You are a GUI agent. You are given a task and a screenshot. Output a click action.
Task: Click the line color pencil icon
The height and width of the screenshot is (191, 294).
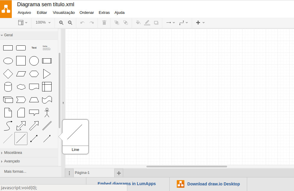click(x=147, y=23)
